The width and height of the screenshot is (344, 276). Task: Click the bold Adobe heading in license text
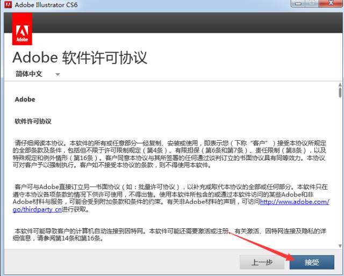point(25,99)
